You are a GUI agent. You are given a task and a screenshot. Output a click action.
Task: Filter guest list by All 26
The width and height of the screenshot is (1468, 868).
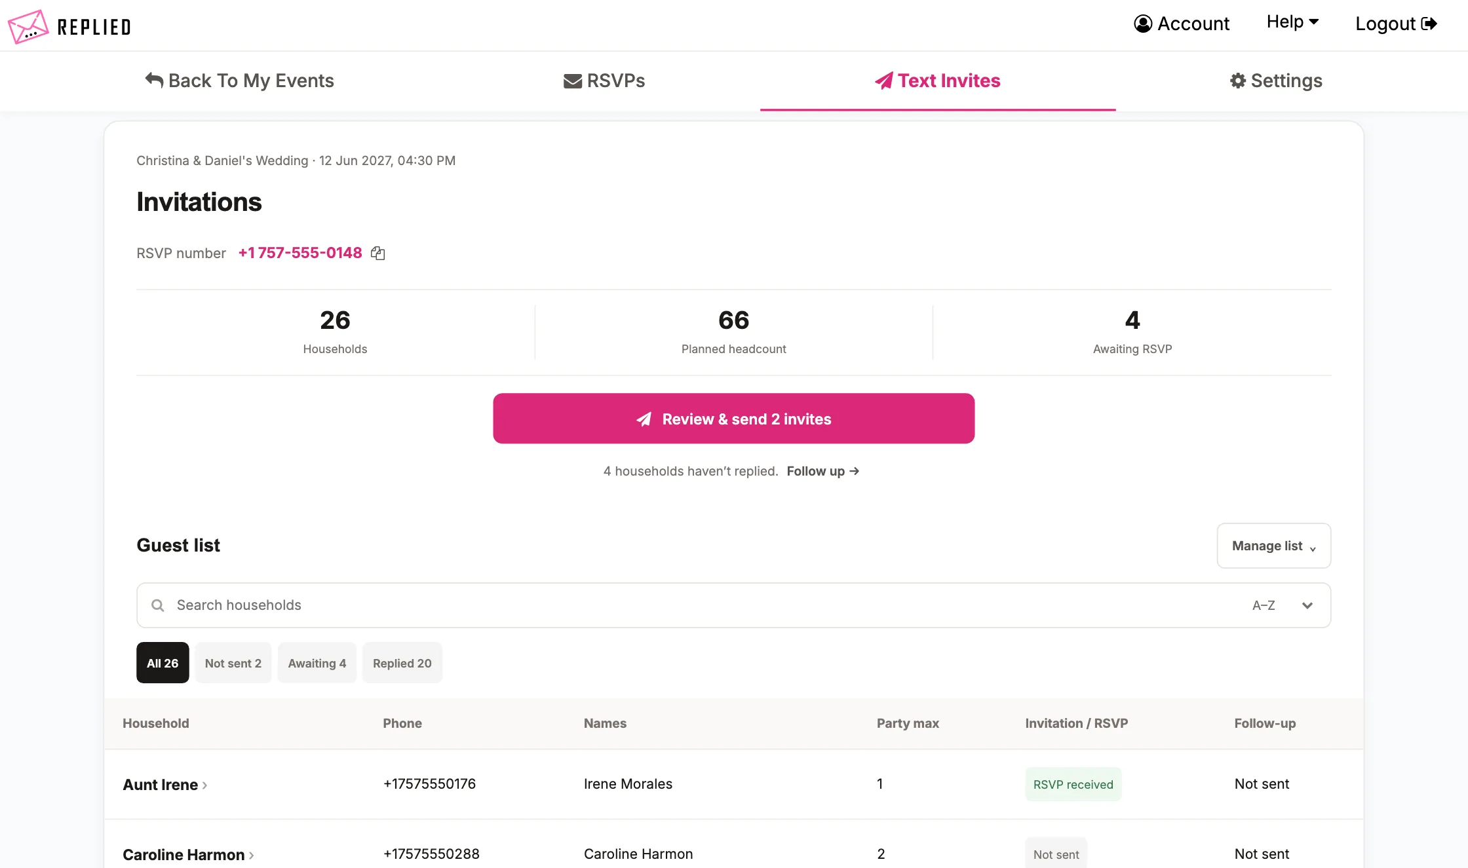coord(163,663)
